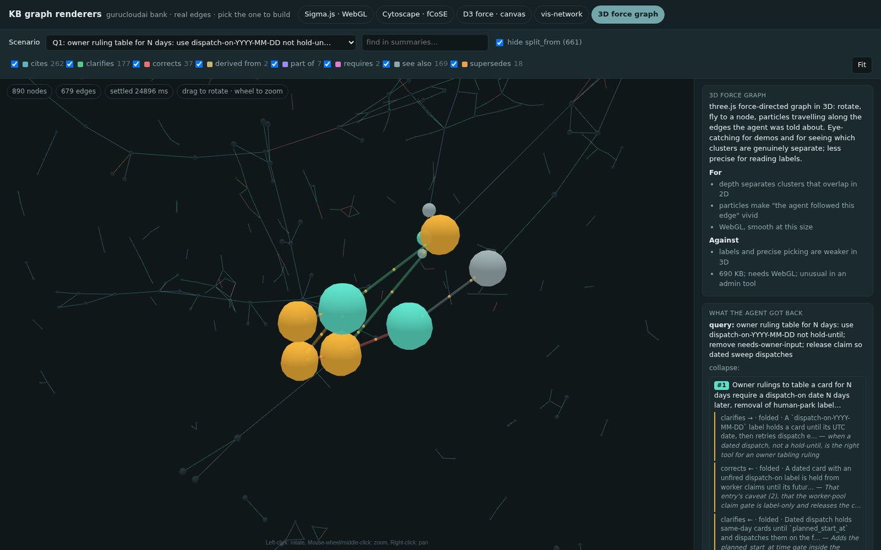Click the settled 24896 ms pill
The image size is (881, 550).
139,92
